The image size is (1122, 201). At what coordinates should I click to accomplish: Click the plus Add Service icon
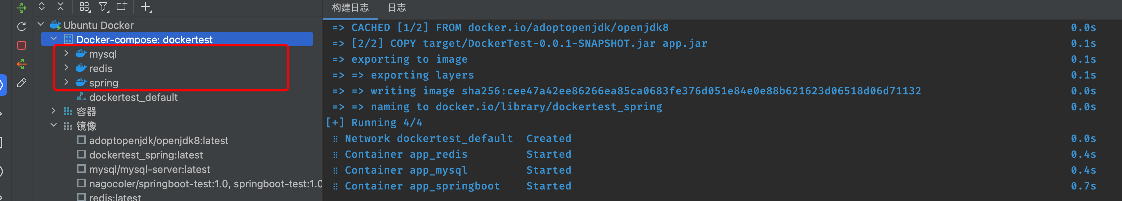[x=146, y=6]
